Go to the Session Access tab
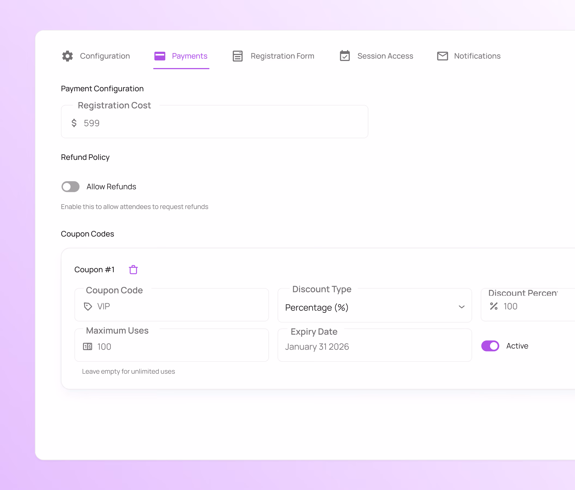The height and width of the screenshot is (490, 575). pos(377,56)
